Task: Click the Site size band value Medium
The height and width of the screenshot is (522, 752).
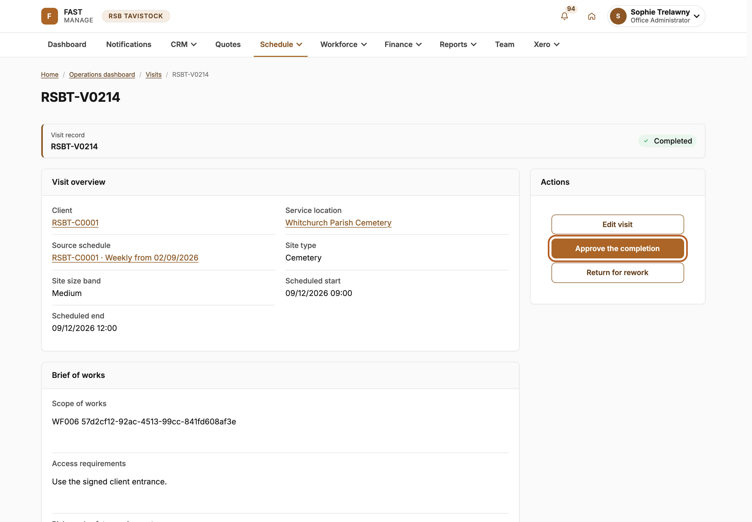Action: [x=67, y=293]
